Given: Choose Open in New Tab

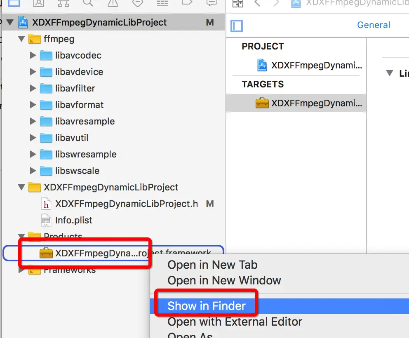Looking at the screenshot, I should (x=212, y=265).
